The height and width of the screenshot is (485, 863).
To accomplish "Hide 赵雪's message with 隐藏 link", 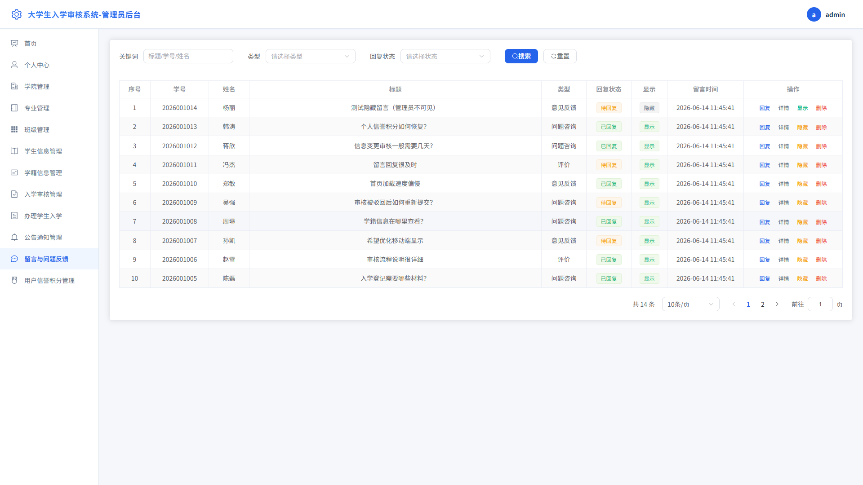I will 802,260.
